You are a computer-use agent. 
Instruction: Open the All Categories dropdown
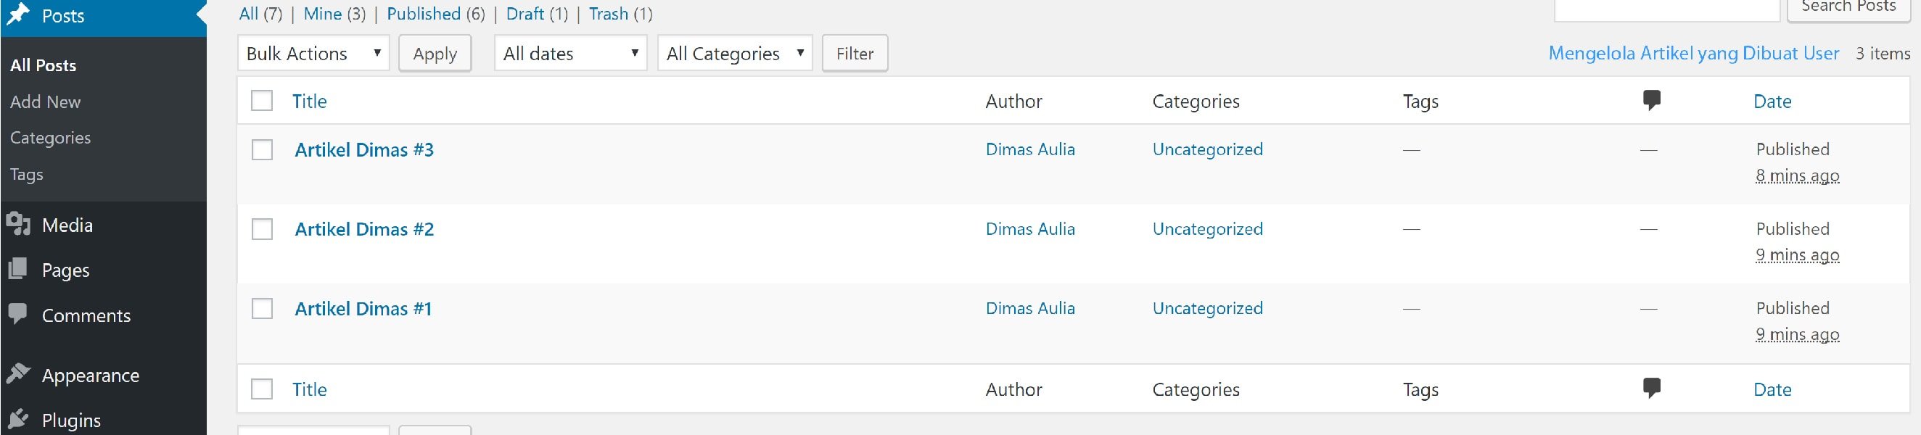click(x=735, y=54)
